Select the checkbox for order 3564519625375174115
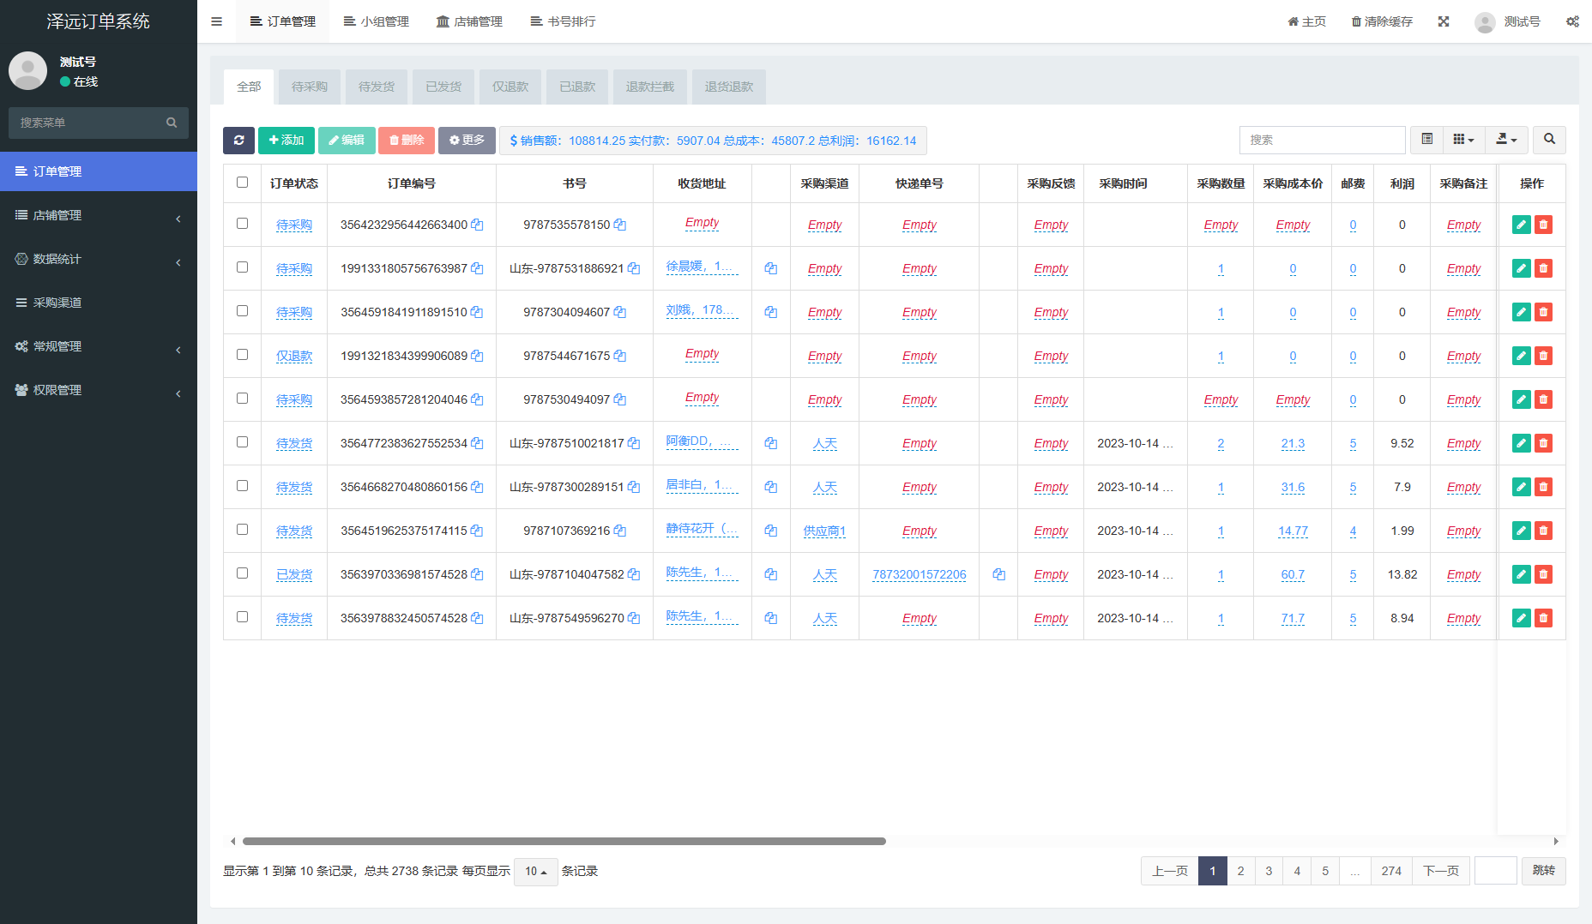Screen dimensions: 1592x924 click(x=242, y=529)
